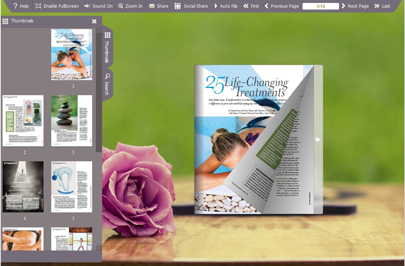405x266 pixels.
Task: Click the white arrow on book's right edge
Action: point(318,139)
